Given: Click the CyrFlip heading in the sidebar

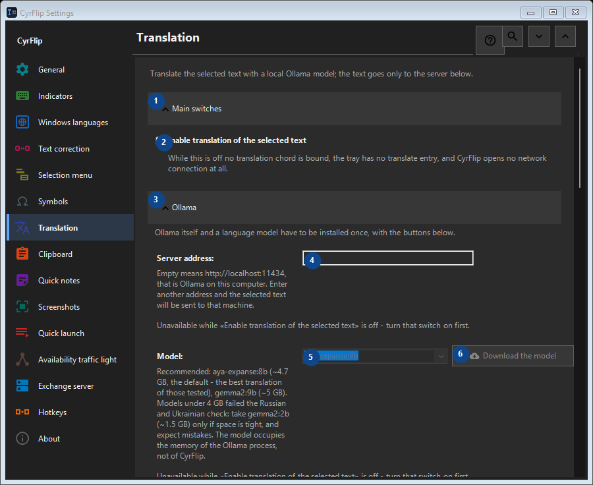Looking at the screenshot, I should pos(30,41).
